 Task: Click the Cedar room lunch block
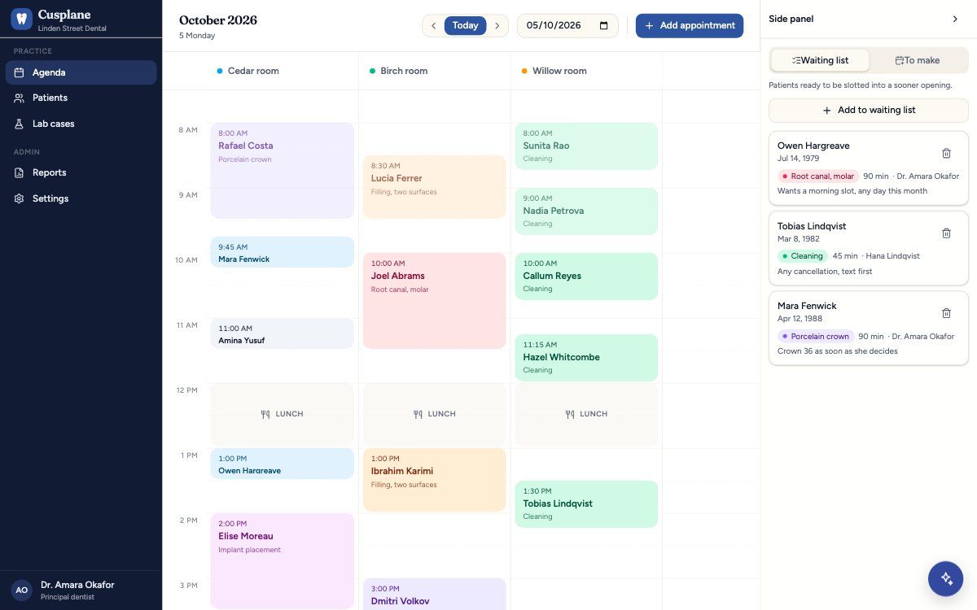pyautogui.click(x=282, y=414)
